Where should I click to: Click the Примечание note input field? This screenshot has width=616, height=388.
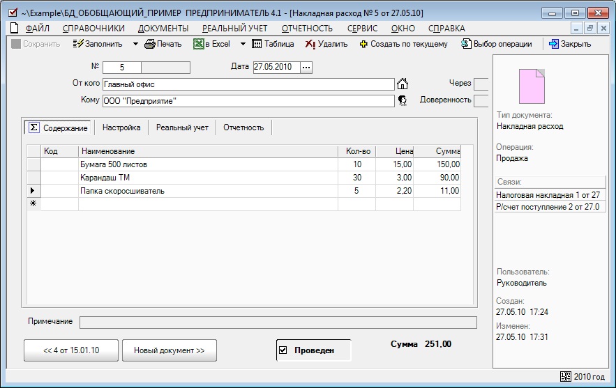point(278,322)
